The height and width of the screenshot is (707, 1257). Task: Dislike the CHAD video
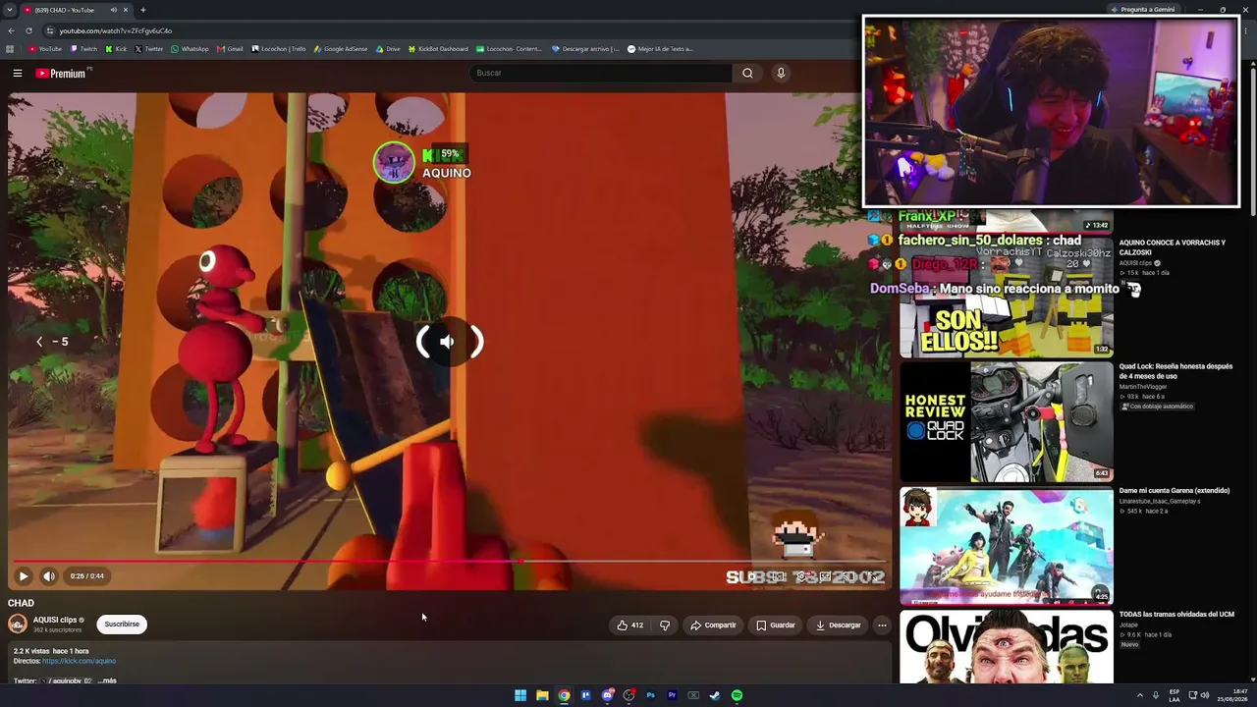(665, 625)
